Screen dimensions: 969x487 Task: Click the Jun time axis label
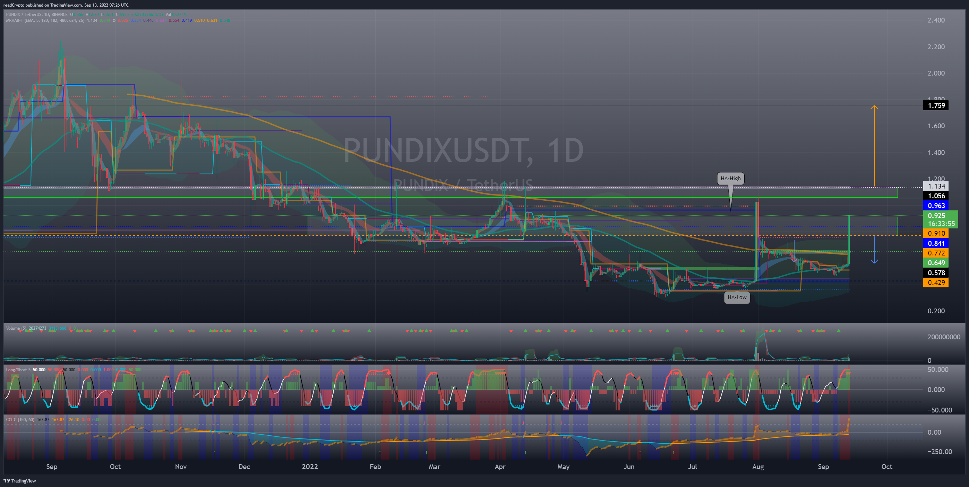tap(629, 467)
